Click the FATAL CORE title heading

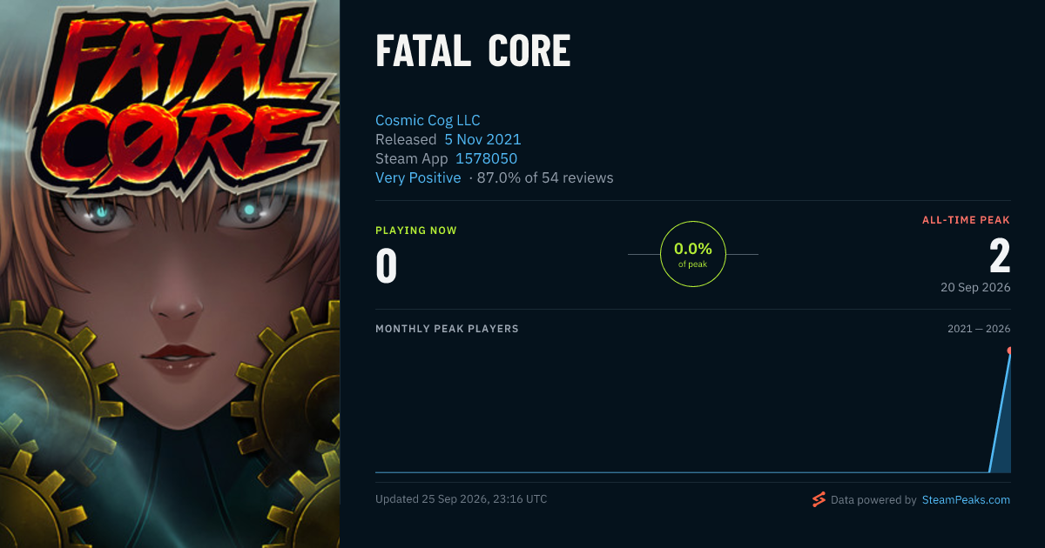(x=473, y=52)
